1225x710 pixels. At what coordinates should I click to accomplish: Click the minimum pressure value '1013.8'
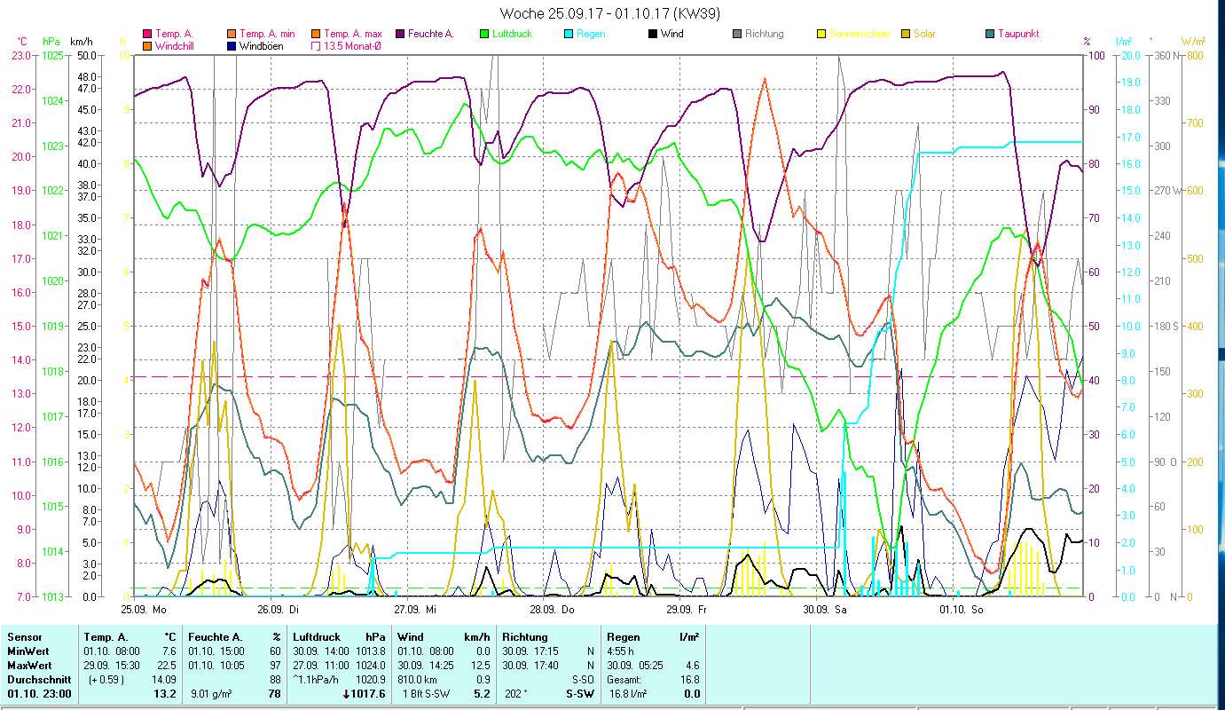coord(370,651)
